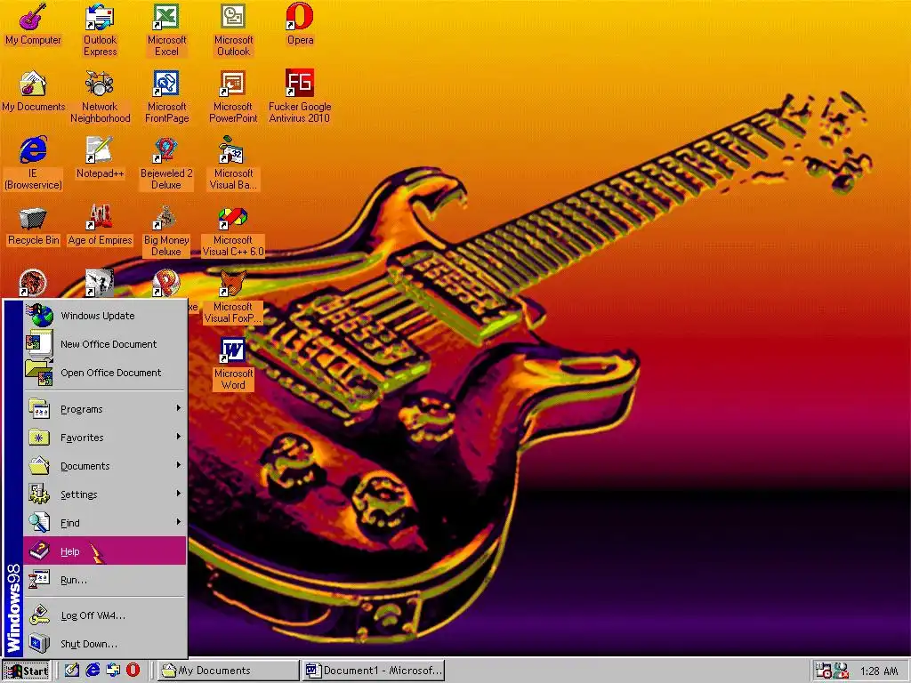911x683 pixels.
Task: Choose Windows Update in Start menu
Action: tap(105, 316)
